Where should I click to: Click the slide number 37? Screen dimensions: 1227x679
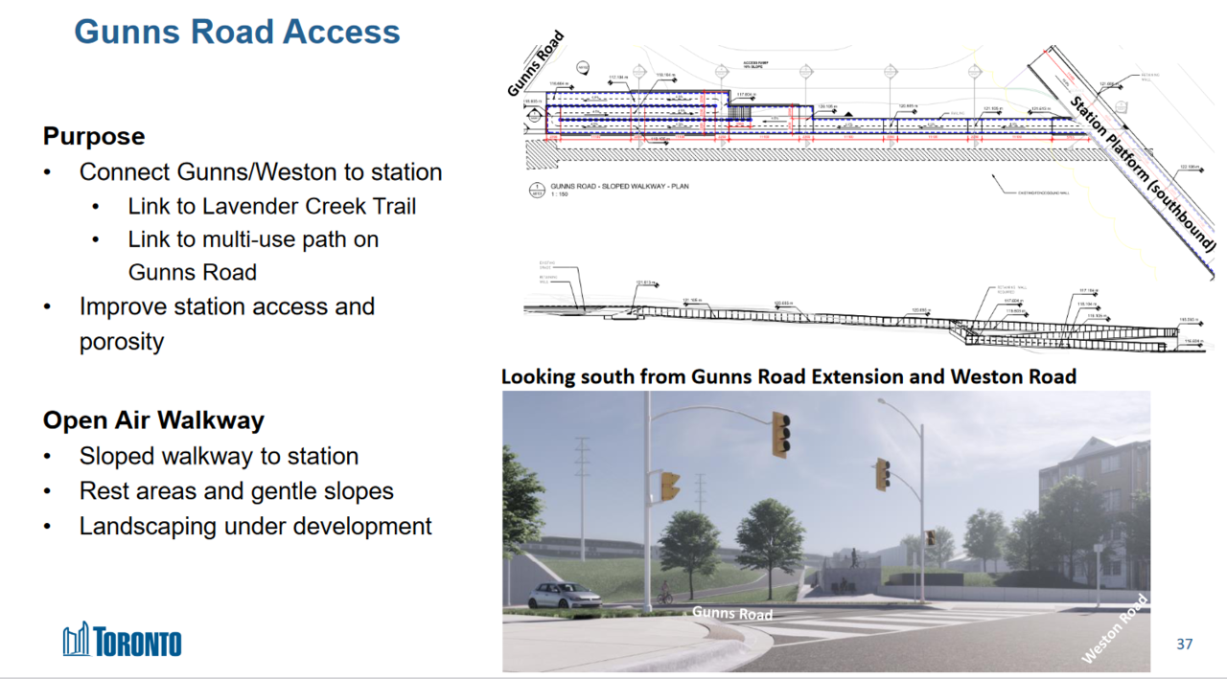1185,644
